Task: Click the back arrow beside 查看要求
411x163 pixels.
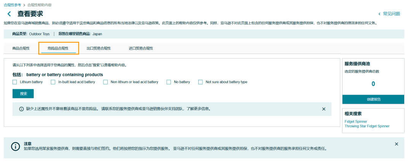Action: click(x=9, y=14)
